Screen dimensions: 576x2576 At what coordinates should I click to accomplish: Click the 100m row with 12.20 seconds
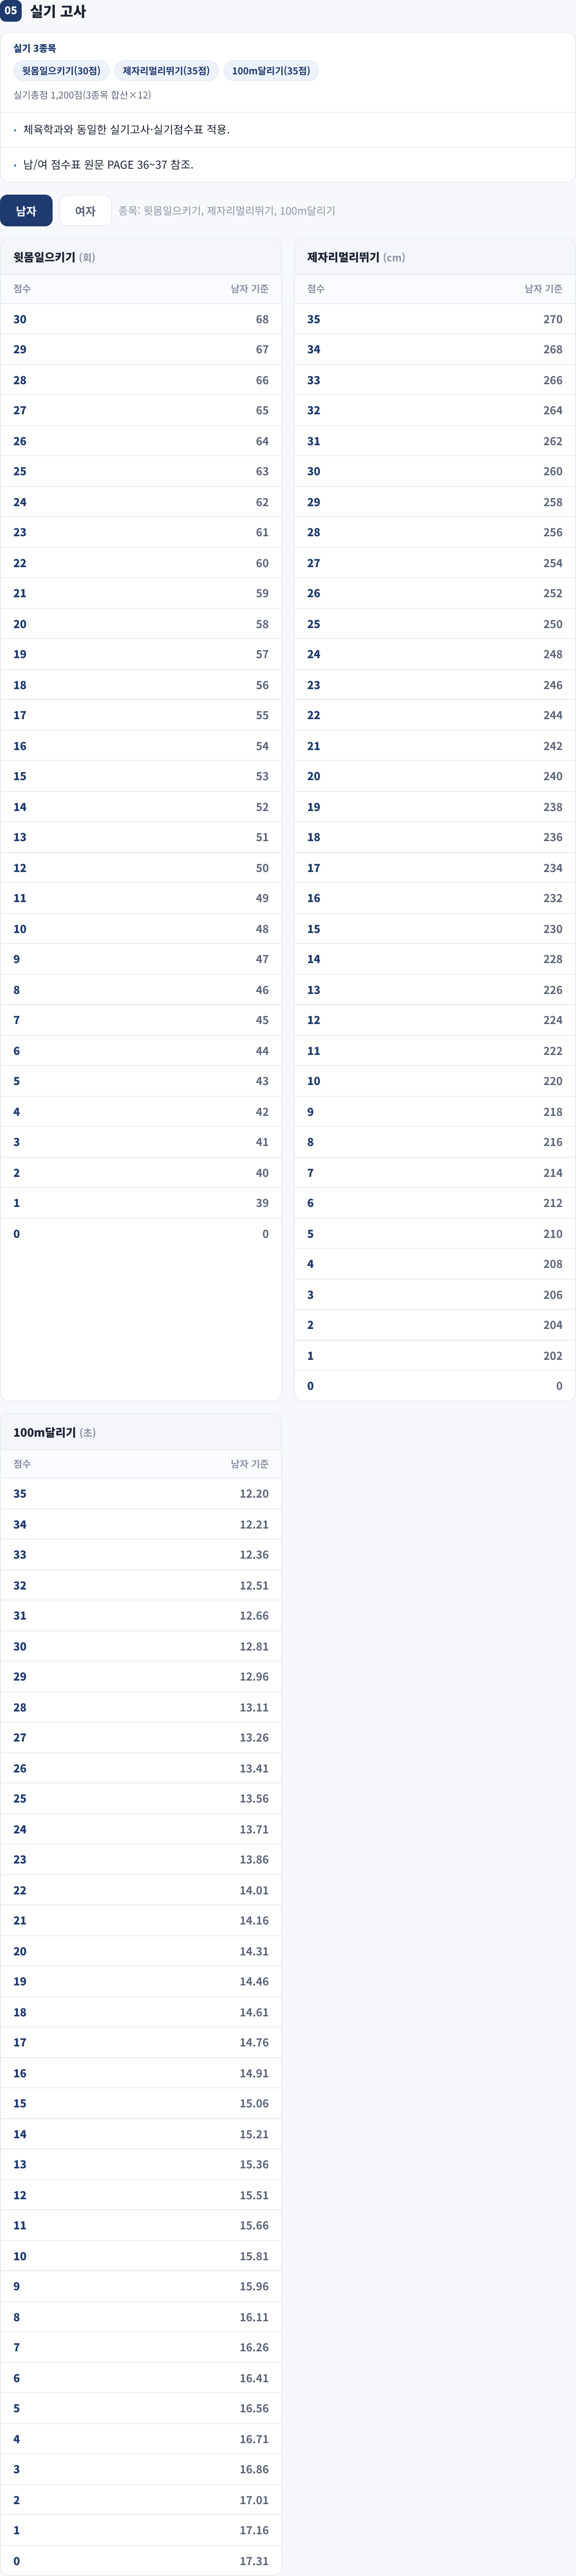[141, 1494]
